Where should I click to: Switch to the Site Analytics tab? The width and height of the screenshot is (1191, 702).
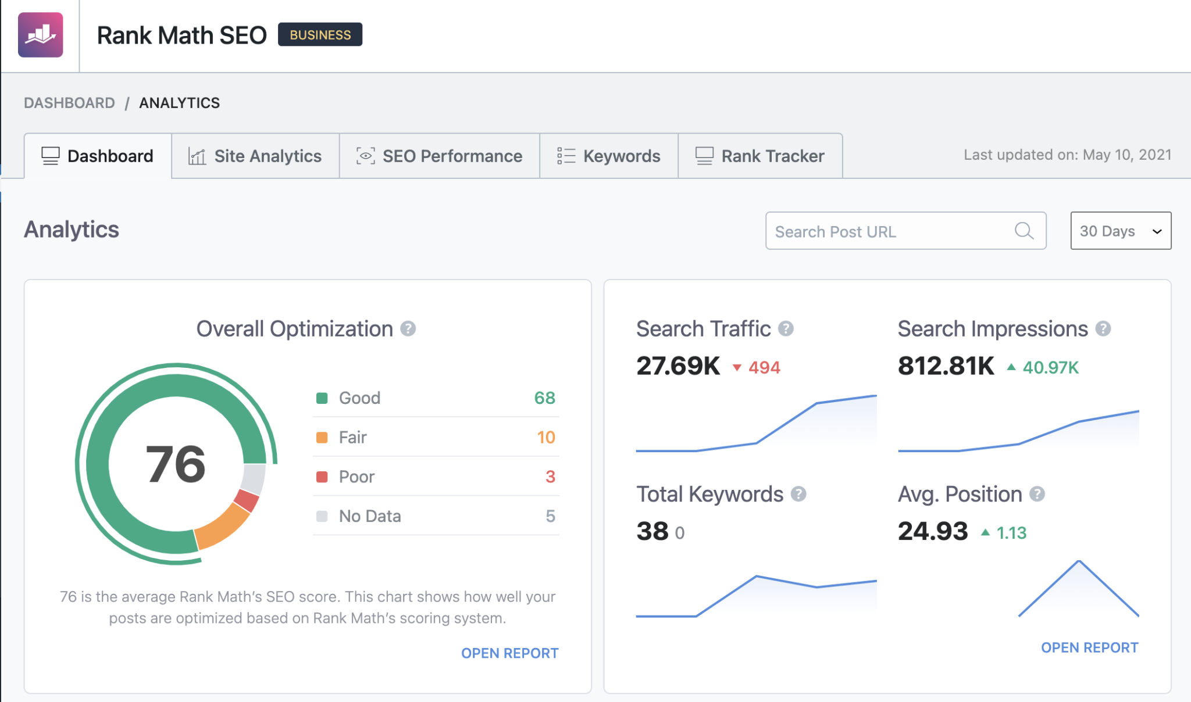tap(255, 156)
